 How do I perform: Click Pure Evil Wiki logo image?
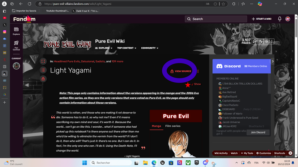click(x=67, y=45)
